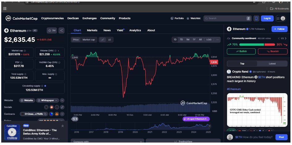The height and width of the screenshot is (145, 292).
Task: Open DexScan navigation menu
Action: click(x=73, y=18)
